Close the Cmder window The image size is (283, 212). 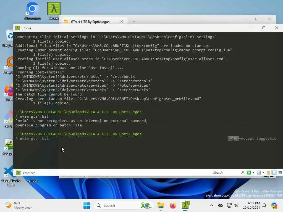click(276, 28)
